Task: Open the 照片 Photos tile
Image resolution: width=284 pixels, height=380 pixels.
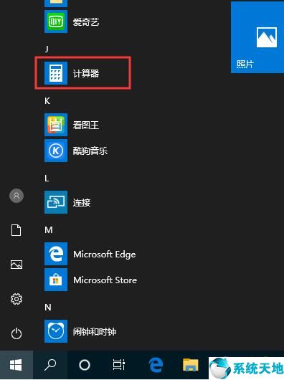Action: coord(257,37)
